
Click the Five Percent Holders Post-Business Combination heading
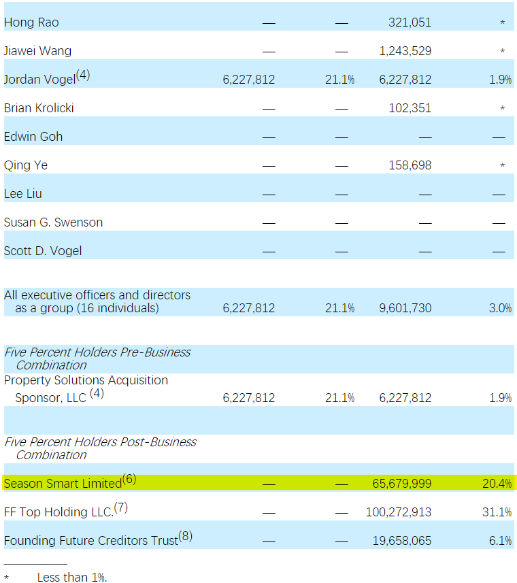pyautogui.click(x=100, y=448)
